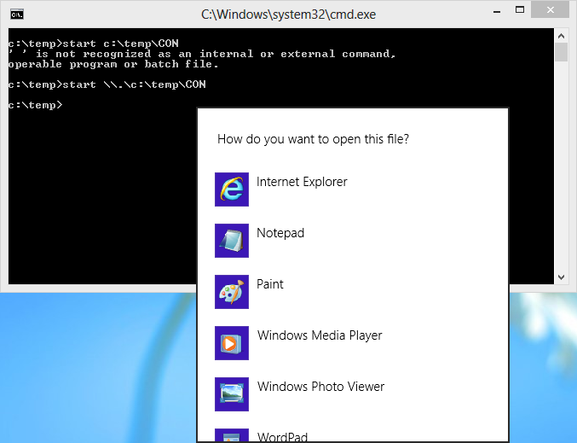Click the Internet Explorer icon
This screenshot has height=443, width=577.
click(232, 189)
